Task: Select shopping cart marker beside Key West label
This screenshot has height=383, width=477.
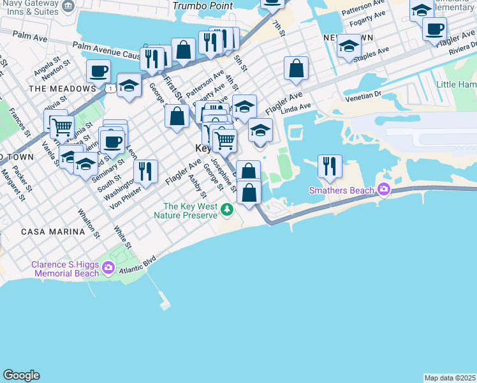Action: pyautogui.click(x=224, y=141)
